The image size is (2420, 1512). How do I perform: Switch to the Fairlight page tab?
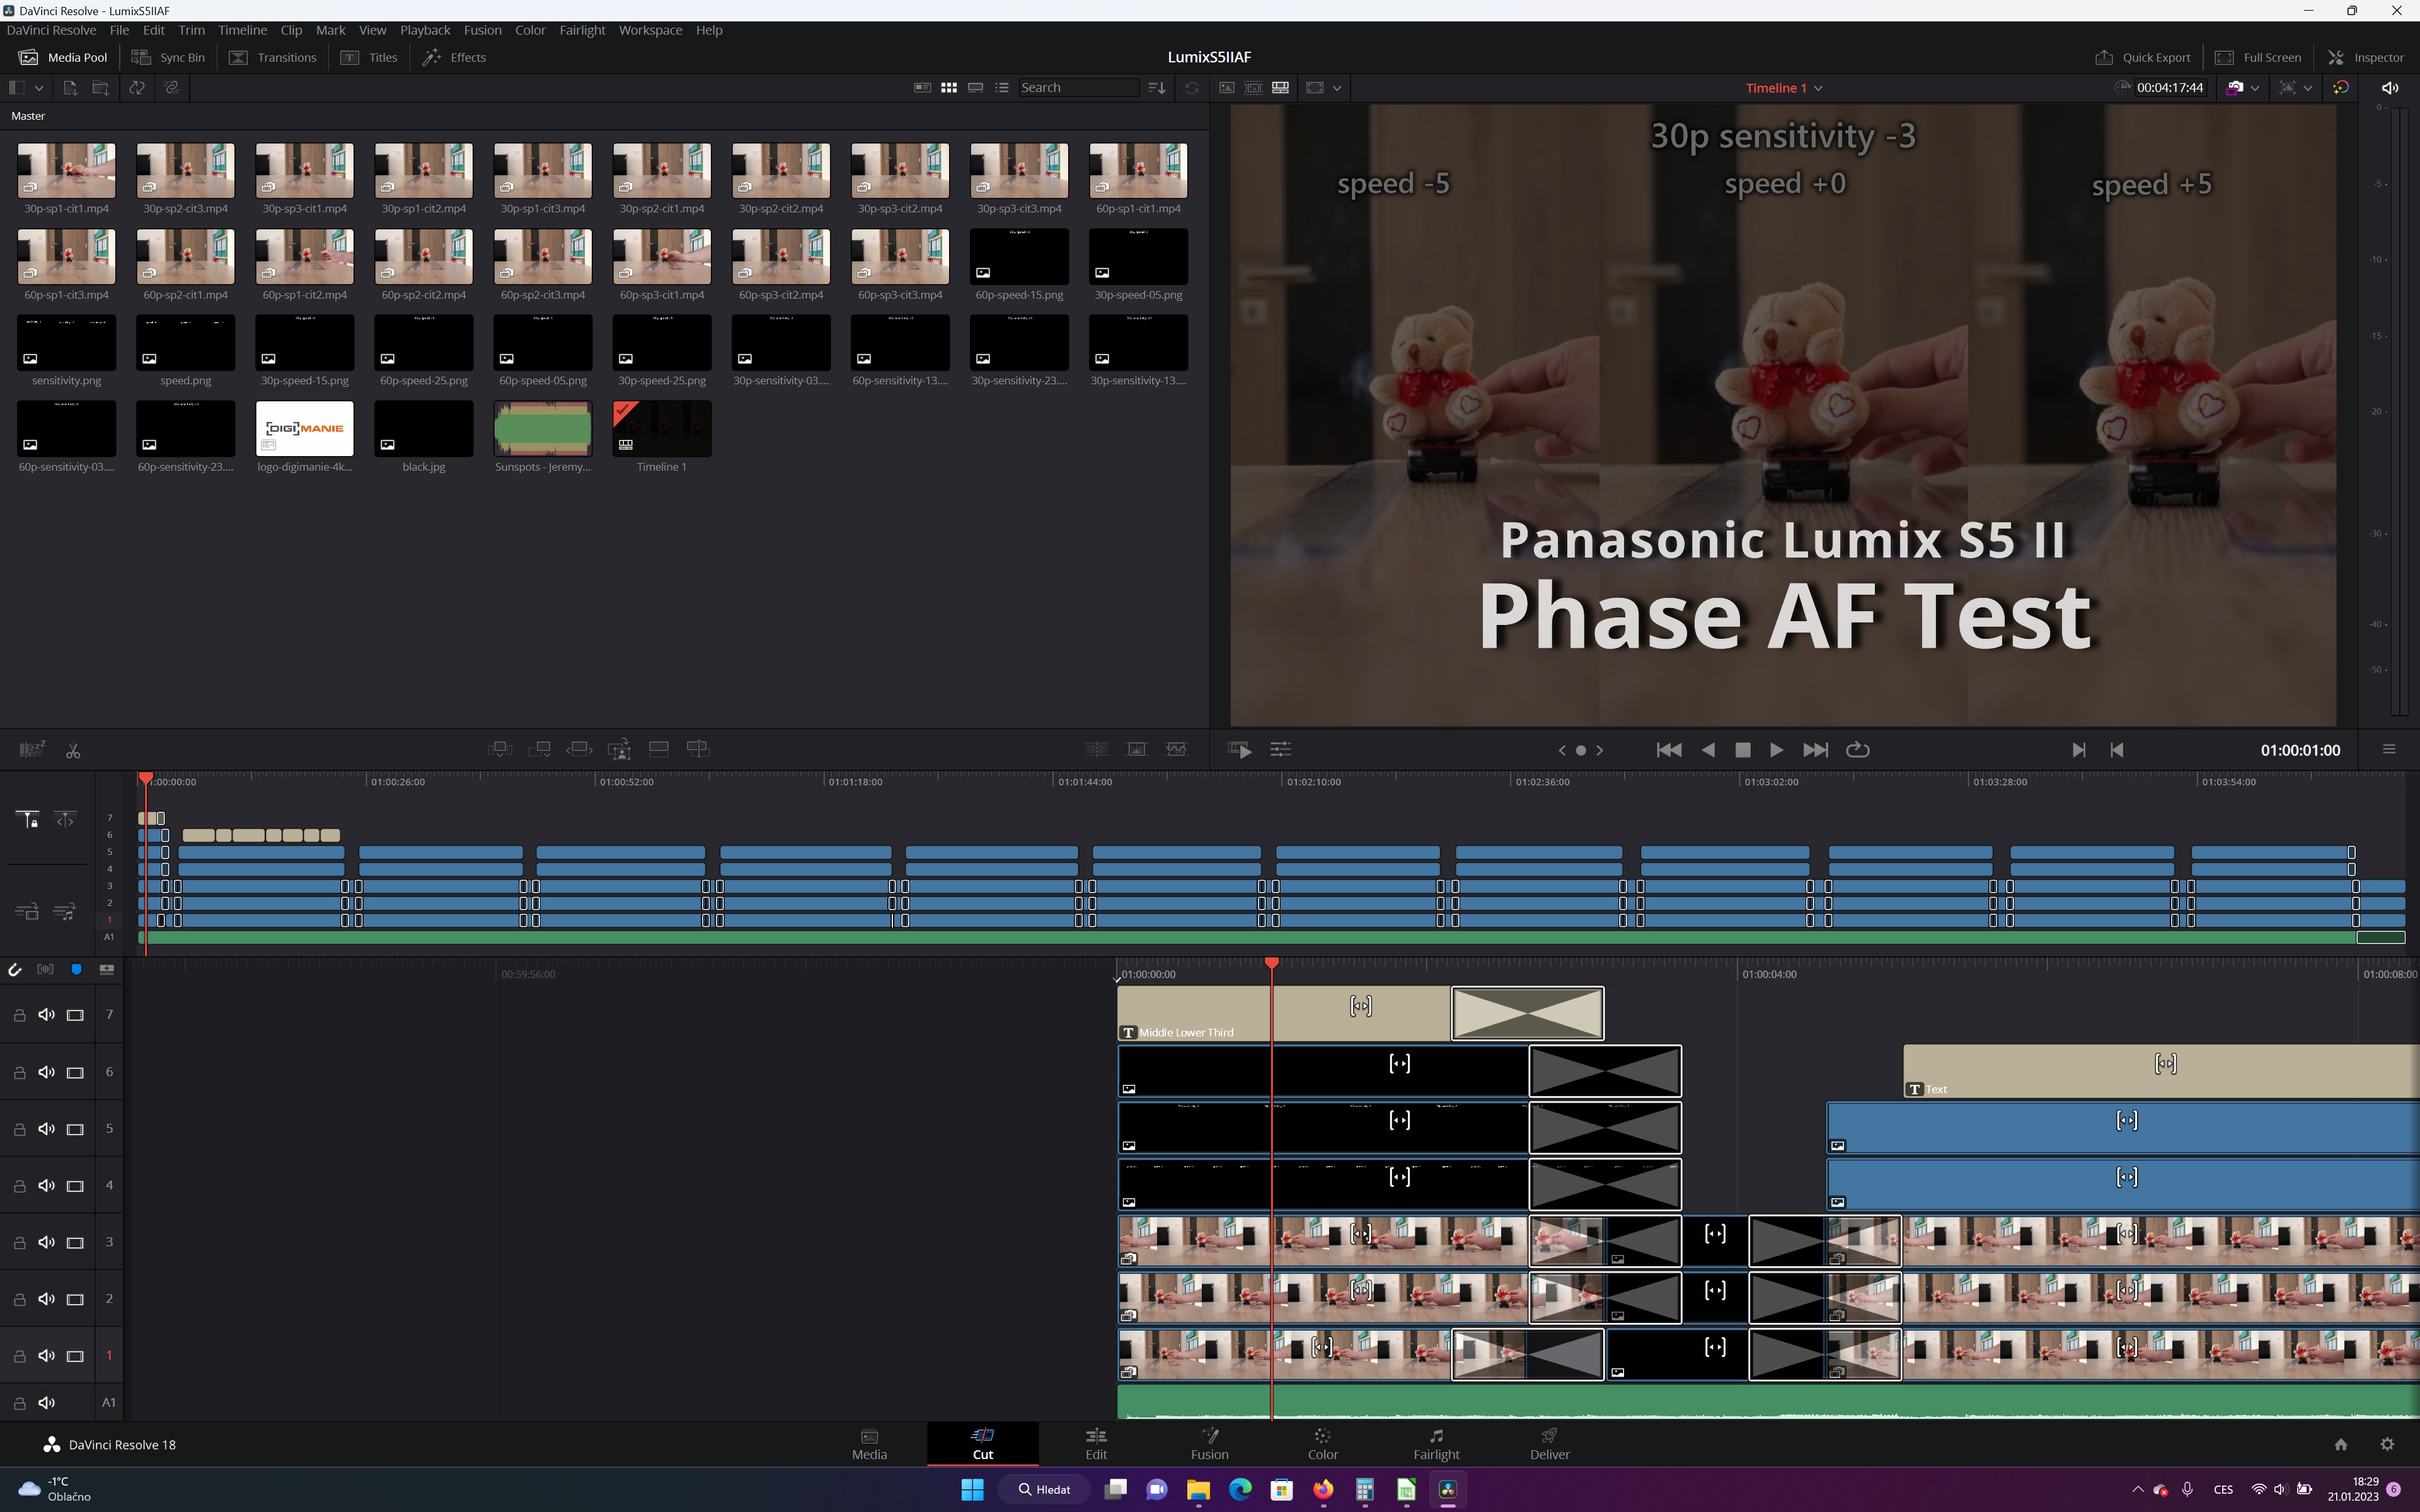[x=1436, y=1444]
